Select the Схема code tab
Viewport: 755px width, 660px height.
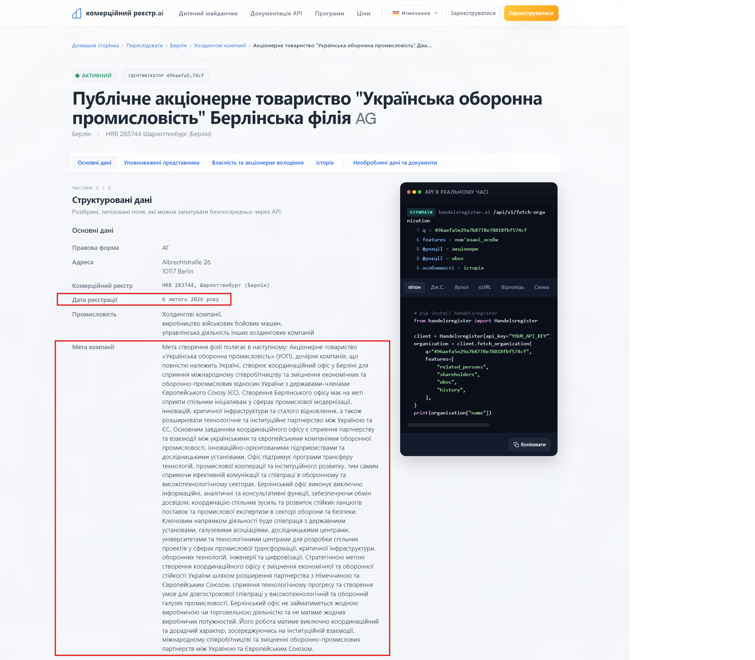(x=541, y=287)
